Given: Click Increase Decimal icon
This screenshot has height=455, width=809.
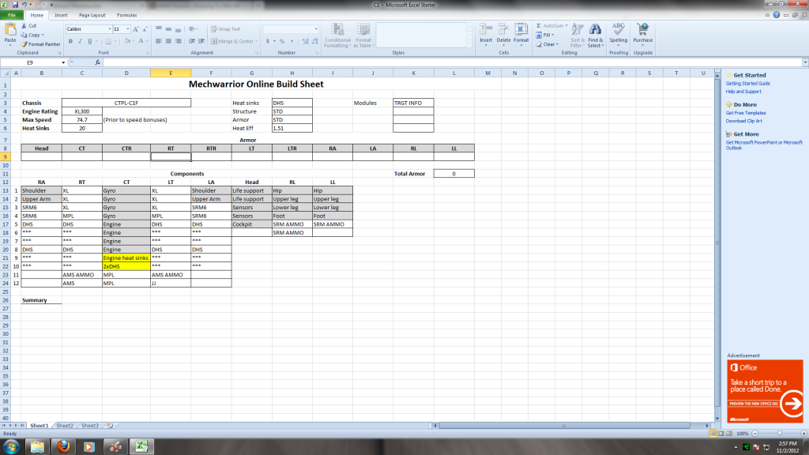Looking at the screenshot, I should click(306, 41).
